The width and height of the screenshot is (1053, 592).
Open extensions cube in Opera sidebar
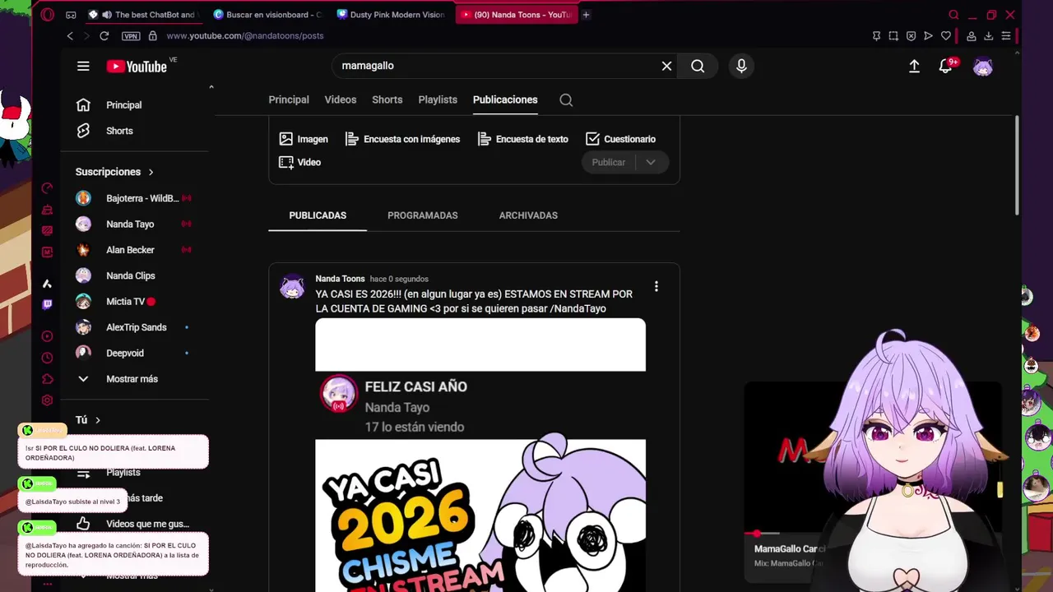(47, 379)
